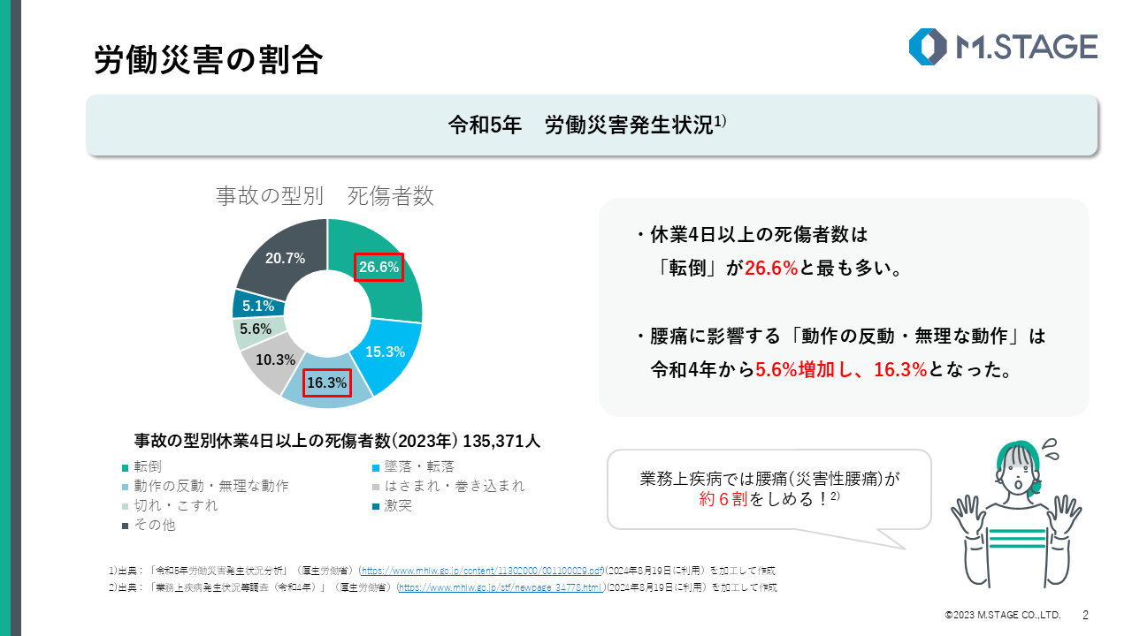1132x636 pixels.
Task: Click the M.STAGE hexagon logo icon
Action: tap(928, 47)
